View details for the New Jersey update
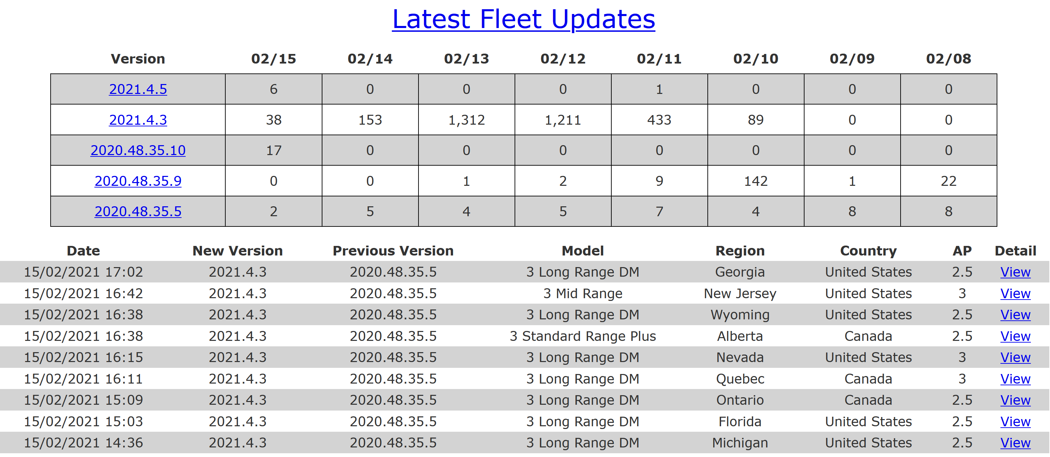This screenshot has height=457, width=1050. 1015,294
